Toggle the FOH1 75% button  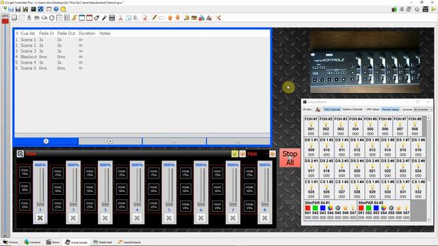click(x=25, y=172)
